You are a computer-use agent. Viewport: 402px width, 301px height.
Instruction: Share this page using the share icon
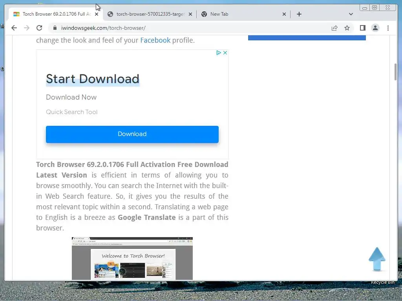pos(334,28)
